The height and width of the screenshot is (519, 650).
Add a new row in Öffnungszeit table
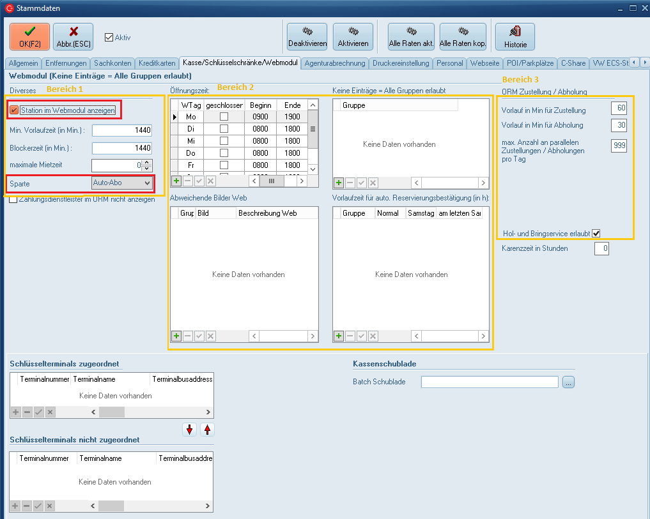click(x=176, y=181)
